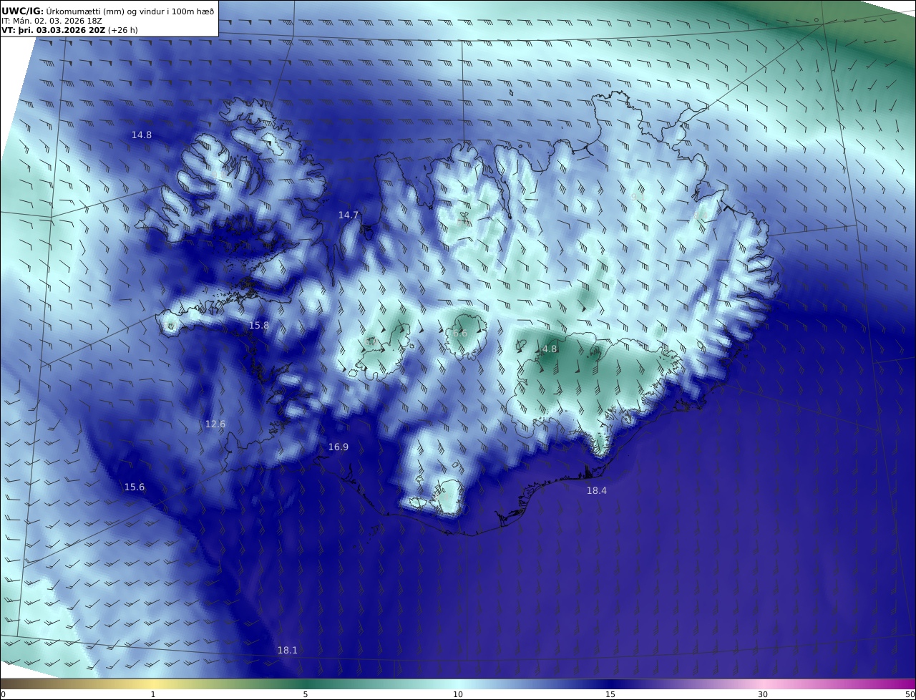Click the 15 tick on the color scale
Image resolution: width=916 pixels, height=700 pixels.
pos(610,694)
